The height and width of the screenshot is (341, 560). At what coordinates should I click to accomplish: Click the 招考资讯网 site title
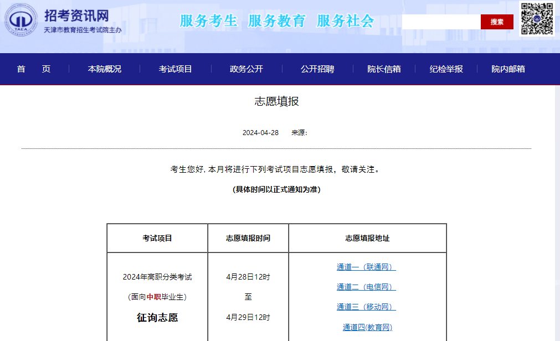(76, 15)
